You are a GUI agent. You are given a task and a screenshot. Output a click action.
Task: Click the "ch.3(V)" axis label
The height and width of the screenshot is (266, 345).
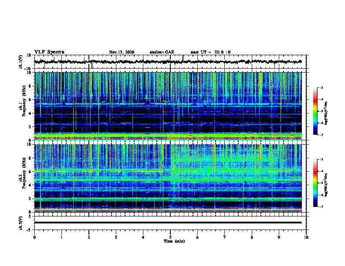[21, 223]
